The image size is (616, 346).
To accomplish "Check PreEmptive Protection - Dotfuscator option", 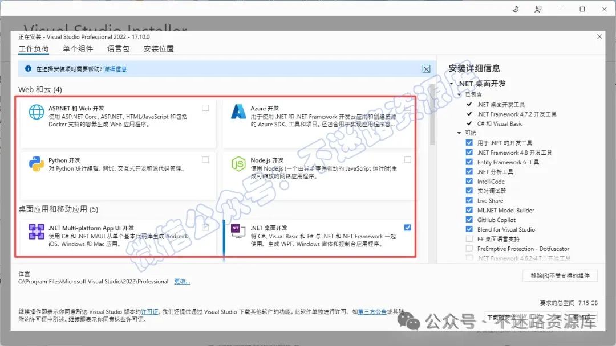I will (x=469, y=248).
